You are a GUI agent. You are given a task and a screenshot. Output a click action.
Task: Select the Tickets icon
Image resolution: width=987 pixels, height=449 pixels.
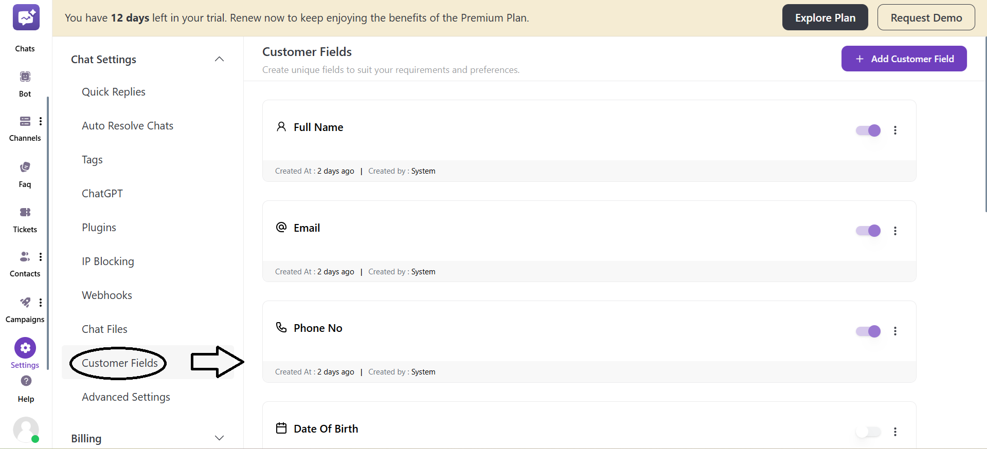24,213
